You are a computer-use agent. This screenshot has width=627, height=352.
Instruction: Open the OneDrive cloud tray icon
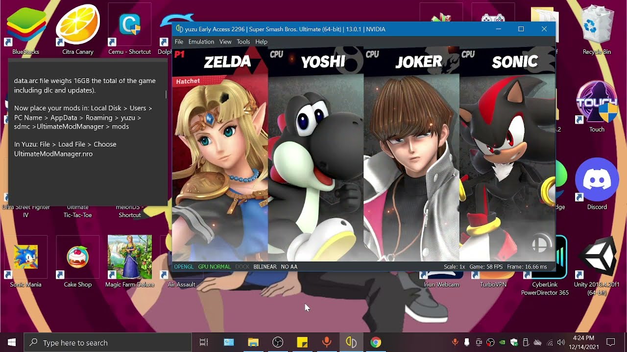(537, 342)
